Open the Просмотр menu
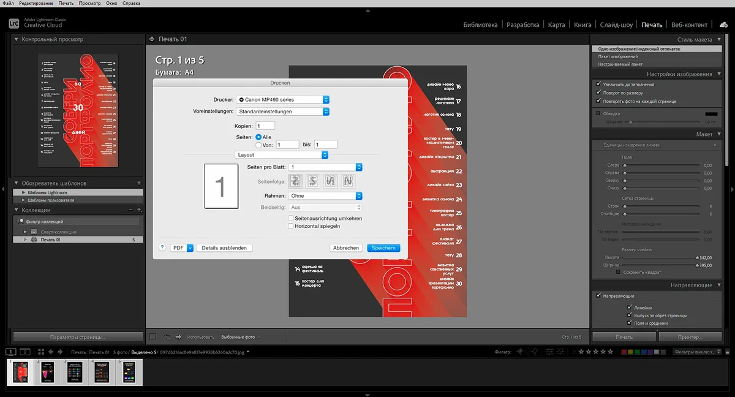 coord(89,4)
